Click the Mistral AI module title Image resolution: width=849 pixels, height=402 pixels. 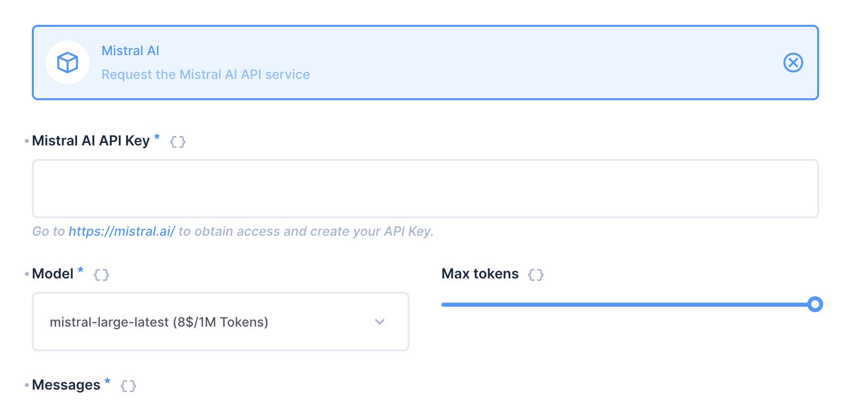coord(130,51)
